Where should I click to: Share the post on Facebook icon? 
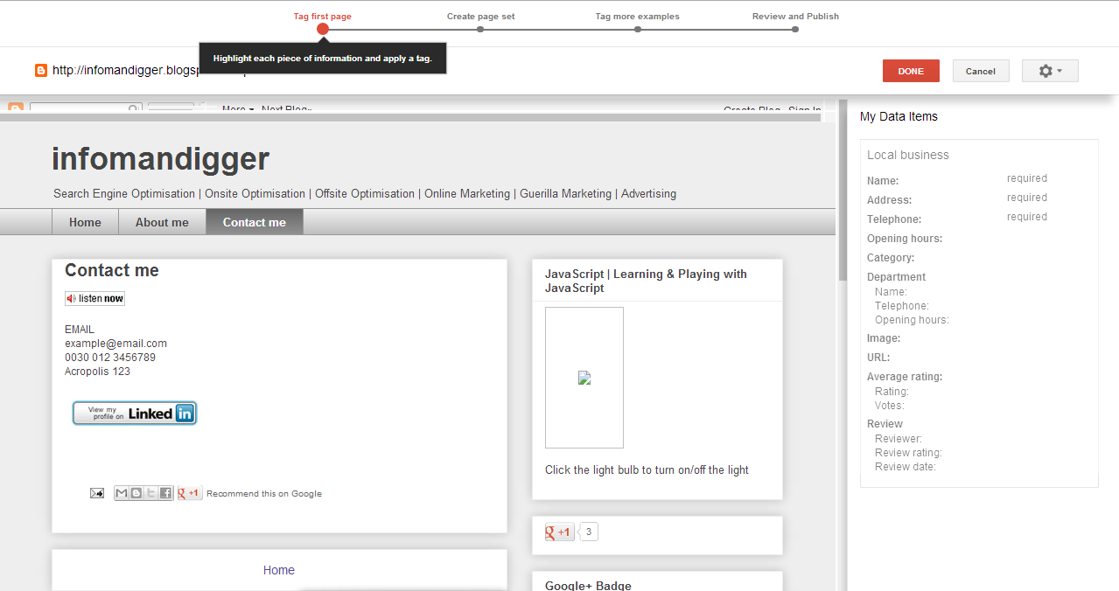165,492
